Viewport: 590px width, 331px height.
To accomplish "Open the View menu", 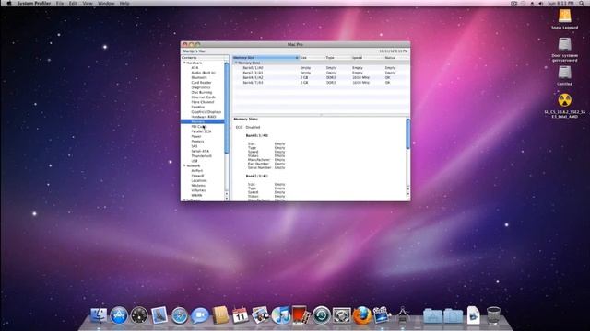I will 88,3.
